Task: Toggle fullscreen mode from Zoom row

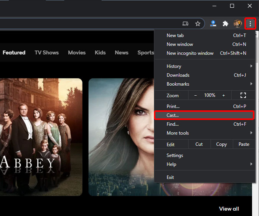Action: (243, 95)
